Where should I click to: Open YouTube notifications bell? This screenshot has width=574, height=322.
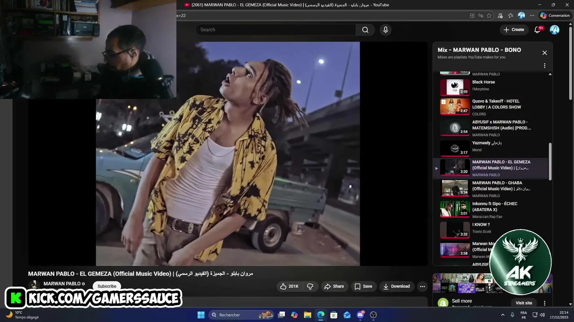(538, 30)
